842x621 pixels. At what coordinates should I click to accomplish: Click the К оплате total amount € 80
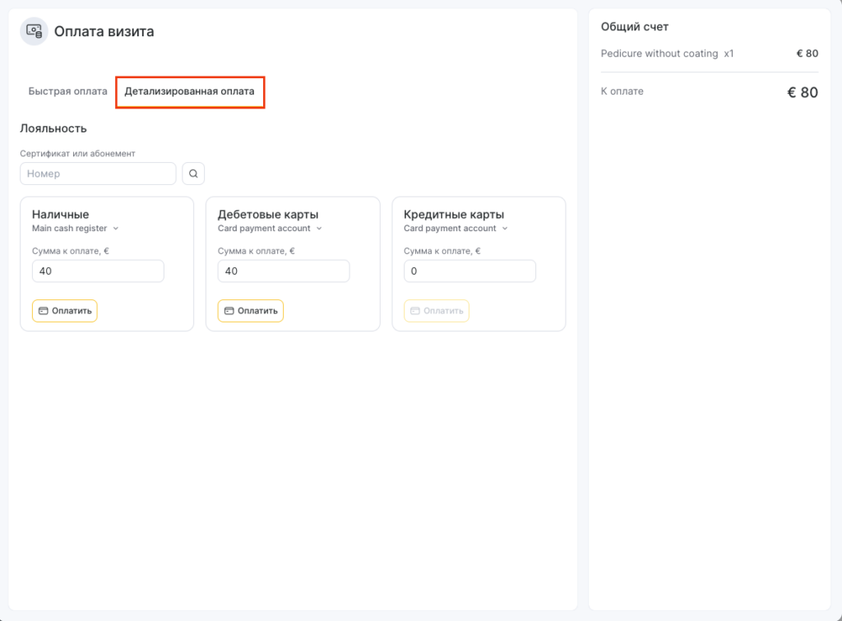click(802, 92)
